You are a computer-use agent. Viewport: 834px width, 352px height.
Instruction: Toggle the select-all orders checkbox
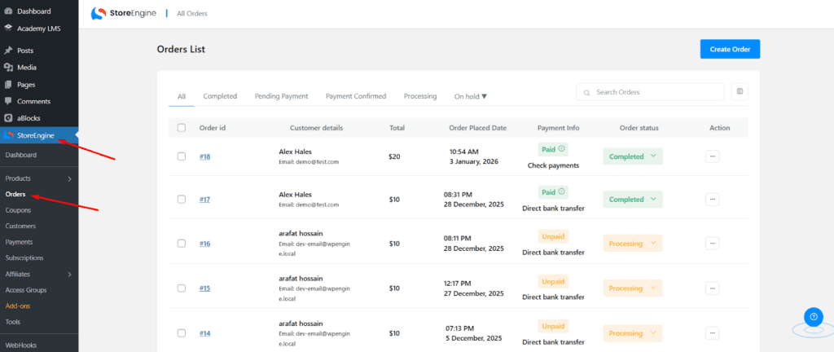click(x=182, y=128)
